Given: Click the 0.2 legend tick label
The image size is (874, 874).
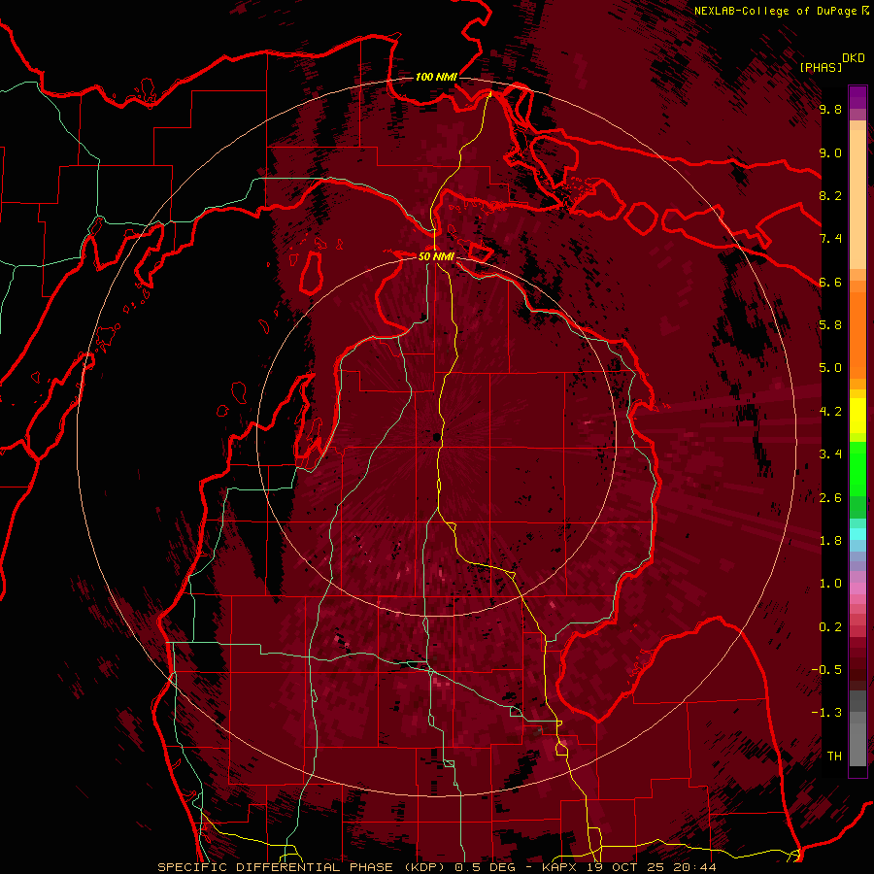Looking at the screenshot, I should coord(830,627).
